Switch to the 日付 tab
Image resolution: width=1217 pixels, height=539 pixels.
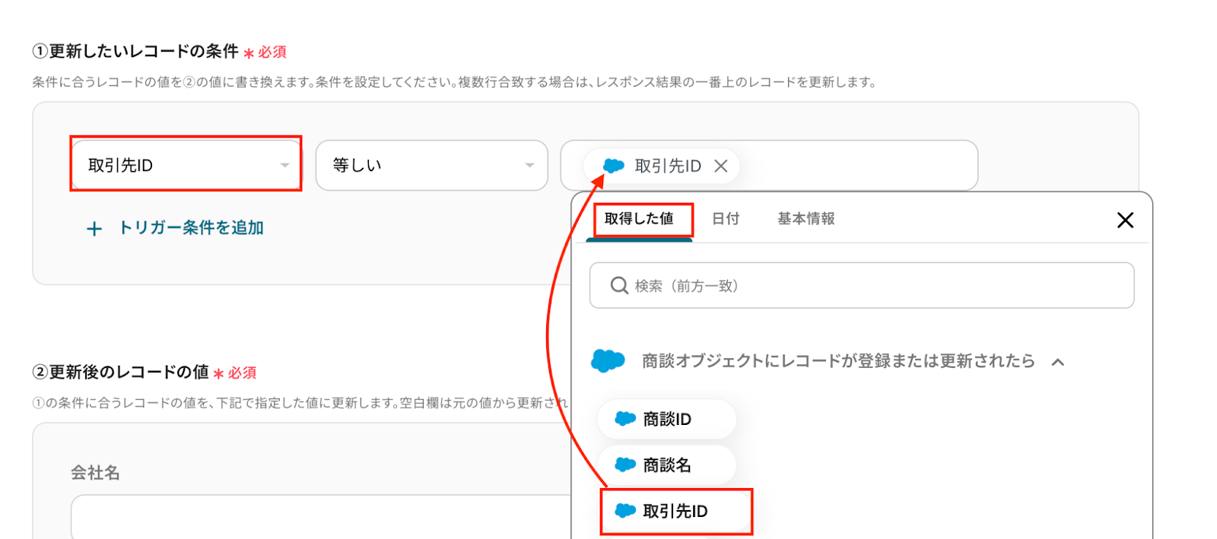point(726,219)
